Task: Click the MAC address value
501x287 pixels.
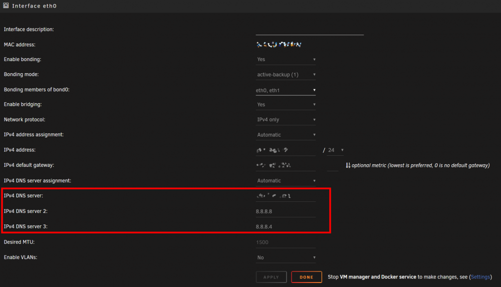Action: point(279,45)
